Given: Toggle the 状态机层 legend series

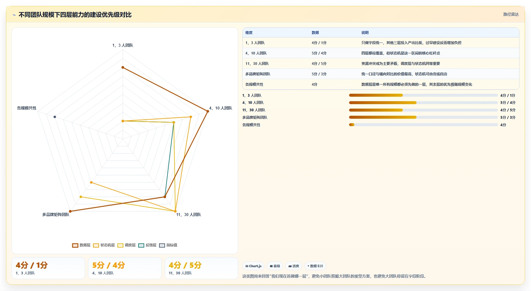Looking at the screenshot, I should [x=104, y=245].
